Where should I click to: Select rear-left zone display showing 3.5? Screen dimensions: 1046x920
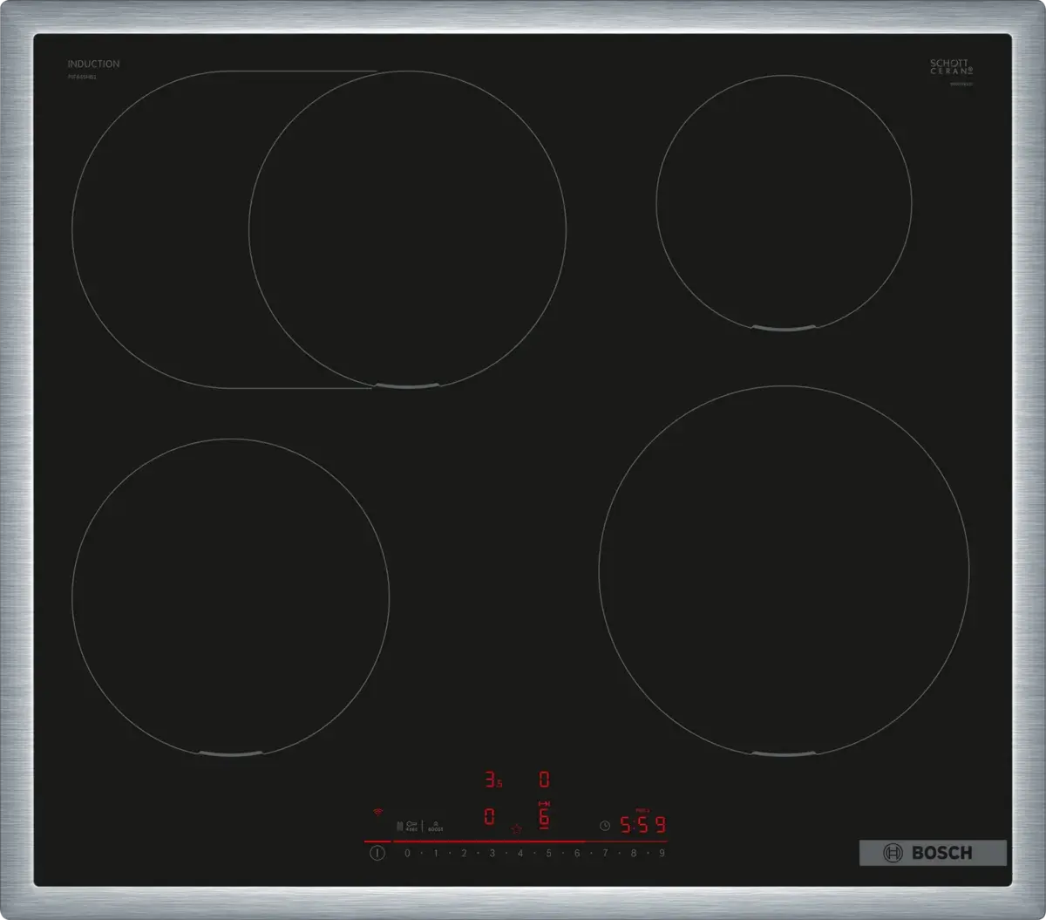492,780
